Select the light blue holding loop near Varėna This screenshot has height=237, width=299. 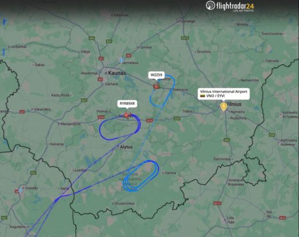[141, 176]
